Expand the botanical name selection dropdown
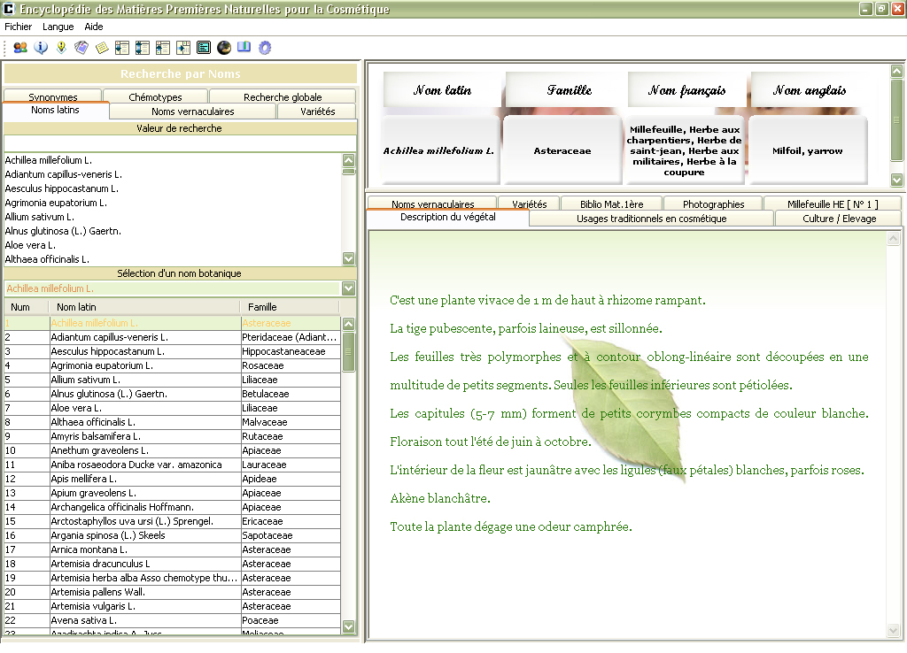The width and height of the screenshot is (907, 653). [348, 288]
